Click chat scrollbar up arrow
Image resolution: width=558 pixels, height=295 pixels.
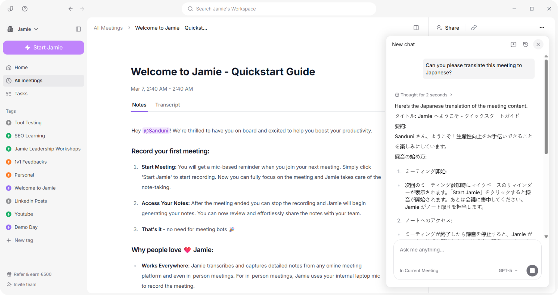[546, 56]
